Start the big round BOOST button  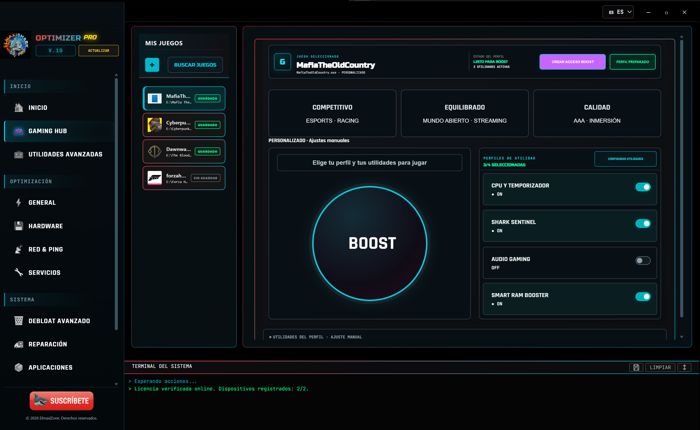point(370,244)
